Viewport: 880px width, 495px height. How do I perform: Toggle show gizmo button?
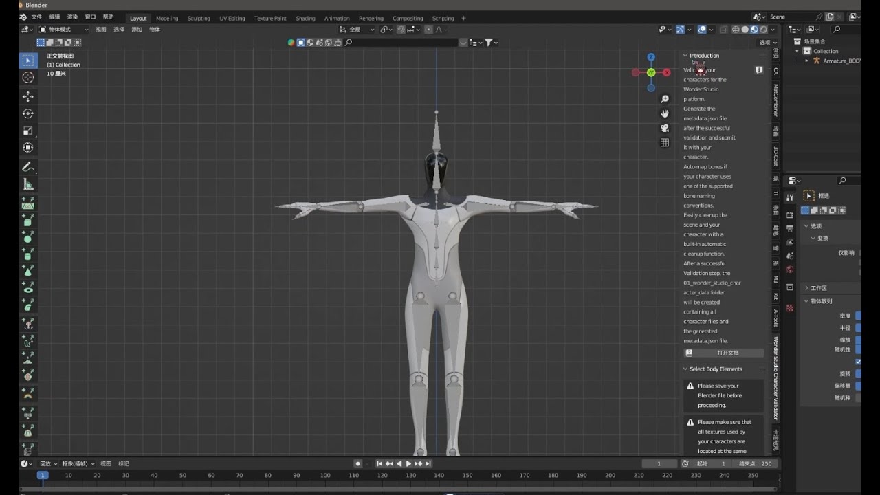point(681,30)
